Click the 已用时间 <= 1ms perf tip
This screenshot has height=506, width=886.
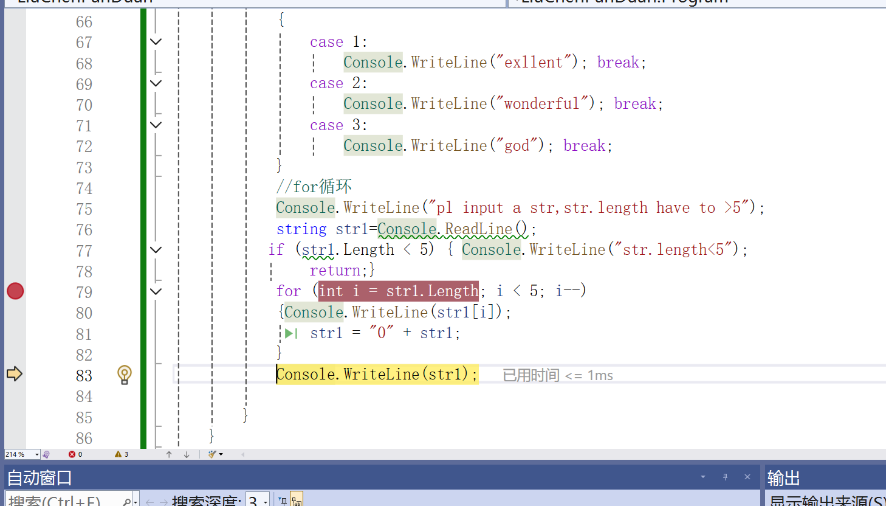coord(558,375)
